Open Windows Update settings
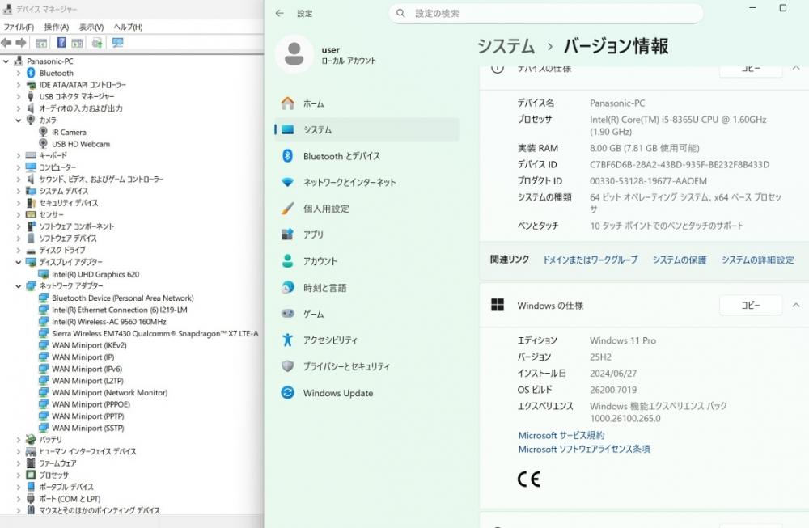Image resolution: width=809 pixels, height=528 pixels. click(x=366, y=393)
